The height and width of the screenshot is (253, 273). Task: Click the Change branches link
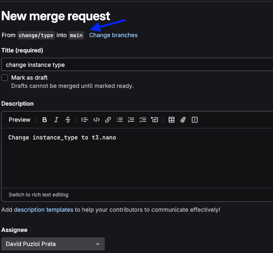coord(114,35)
